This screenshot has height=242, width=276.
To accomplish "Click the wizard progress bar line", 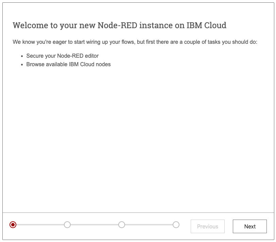I will click(x=95, y=225).
